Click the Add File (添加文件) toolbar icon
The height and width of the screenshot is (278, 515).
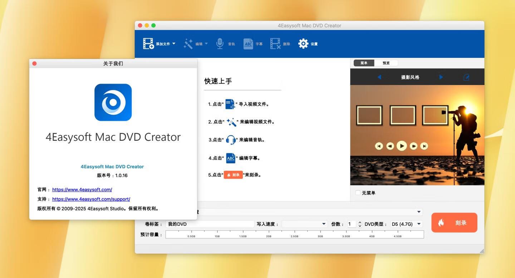pos(148,44)
